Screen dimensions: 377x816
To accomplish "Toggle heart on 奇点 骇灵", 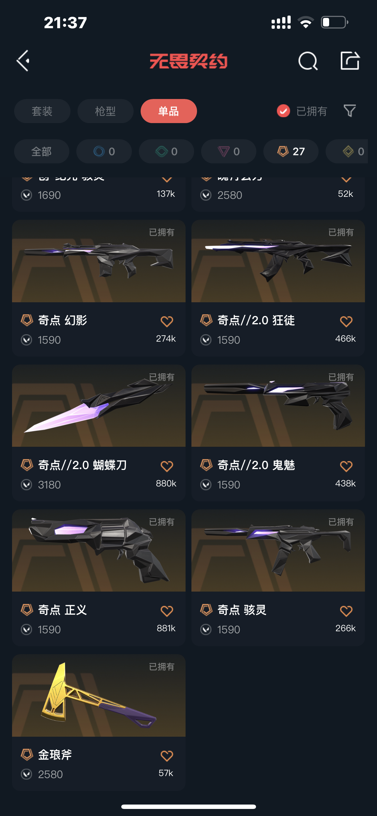I will pos(346,611).
